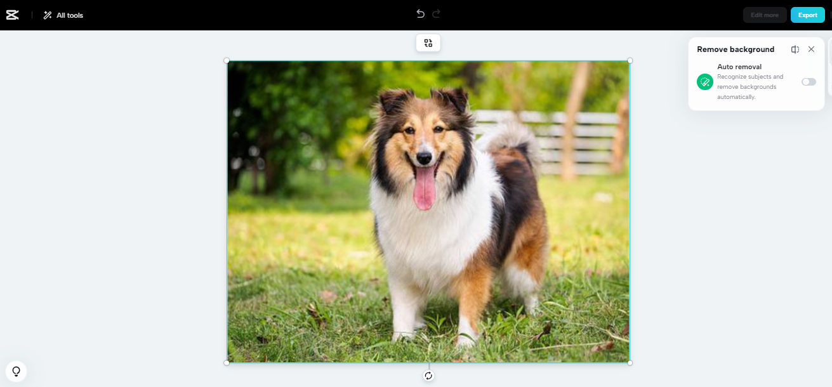This screenshot has height=387, width=832.
Task: Close the Remove background panel
Action: tap(811, 49)
